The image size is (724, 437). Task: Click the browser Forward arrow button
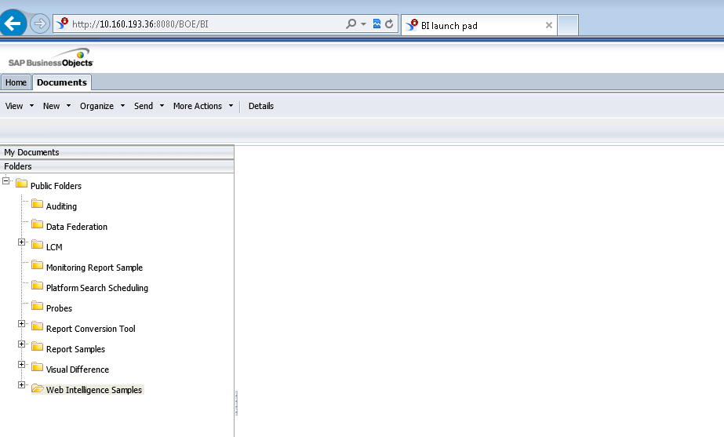pos(40,24)
